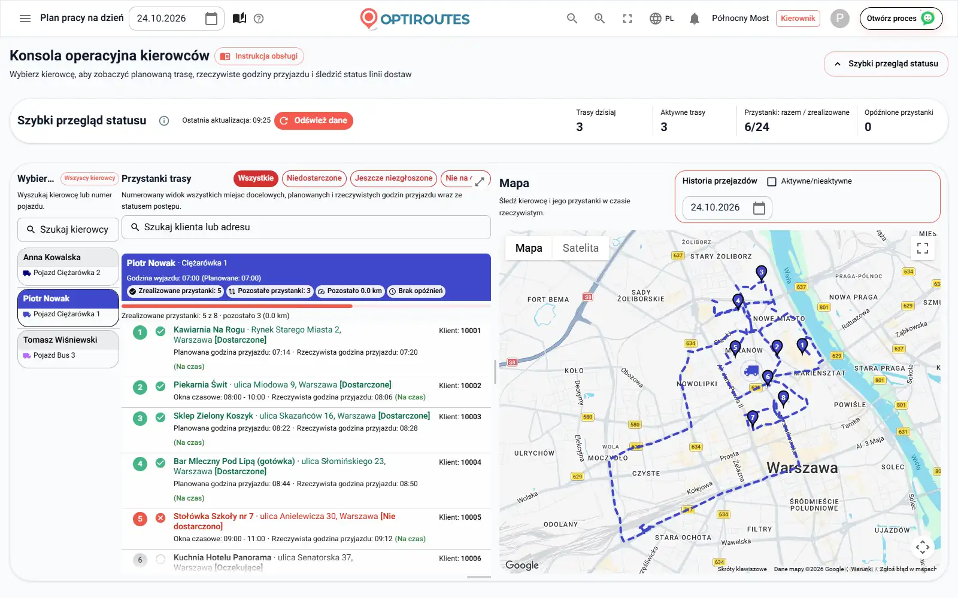This screenshot has width=958, height=598.
Task: Open the notifications bell
Action: tap(695, 19)
